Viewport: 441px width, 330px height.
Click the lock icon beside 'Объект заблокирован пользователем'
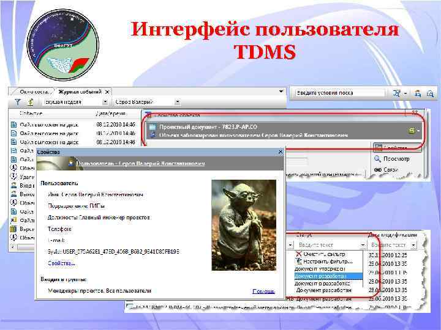(153, 135)
